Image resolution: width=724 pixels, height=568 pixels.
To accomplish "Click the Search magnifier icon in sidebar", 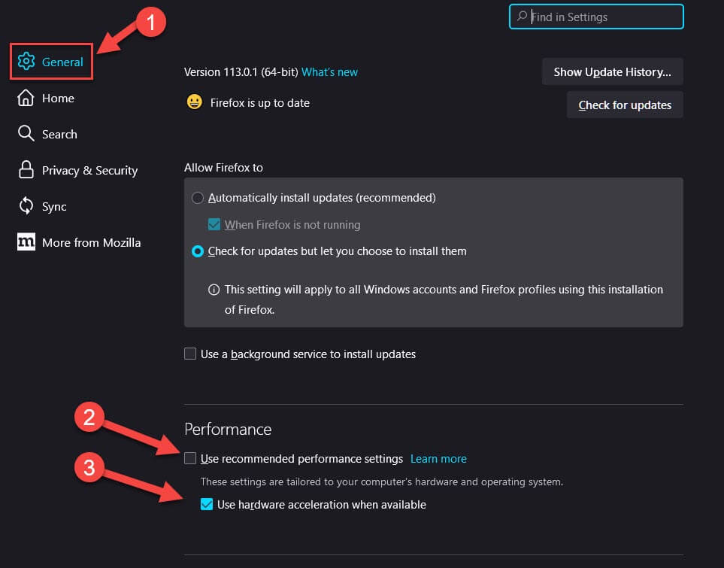I will point(26,134).
